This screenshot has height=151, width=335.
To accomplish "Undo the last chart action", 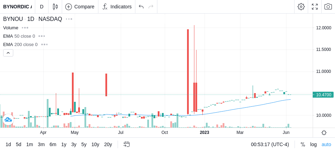I will coord(141,7).
